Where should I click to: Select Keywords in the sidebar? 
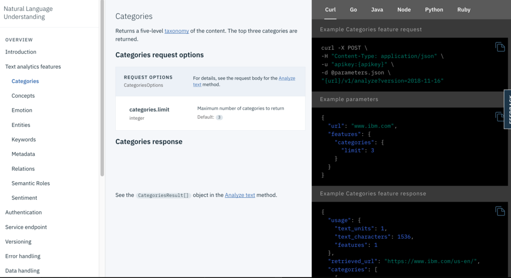(23, 139)
